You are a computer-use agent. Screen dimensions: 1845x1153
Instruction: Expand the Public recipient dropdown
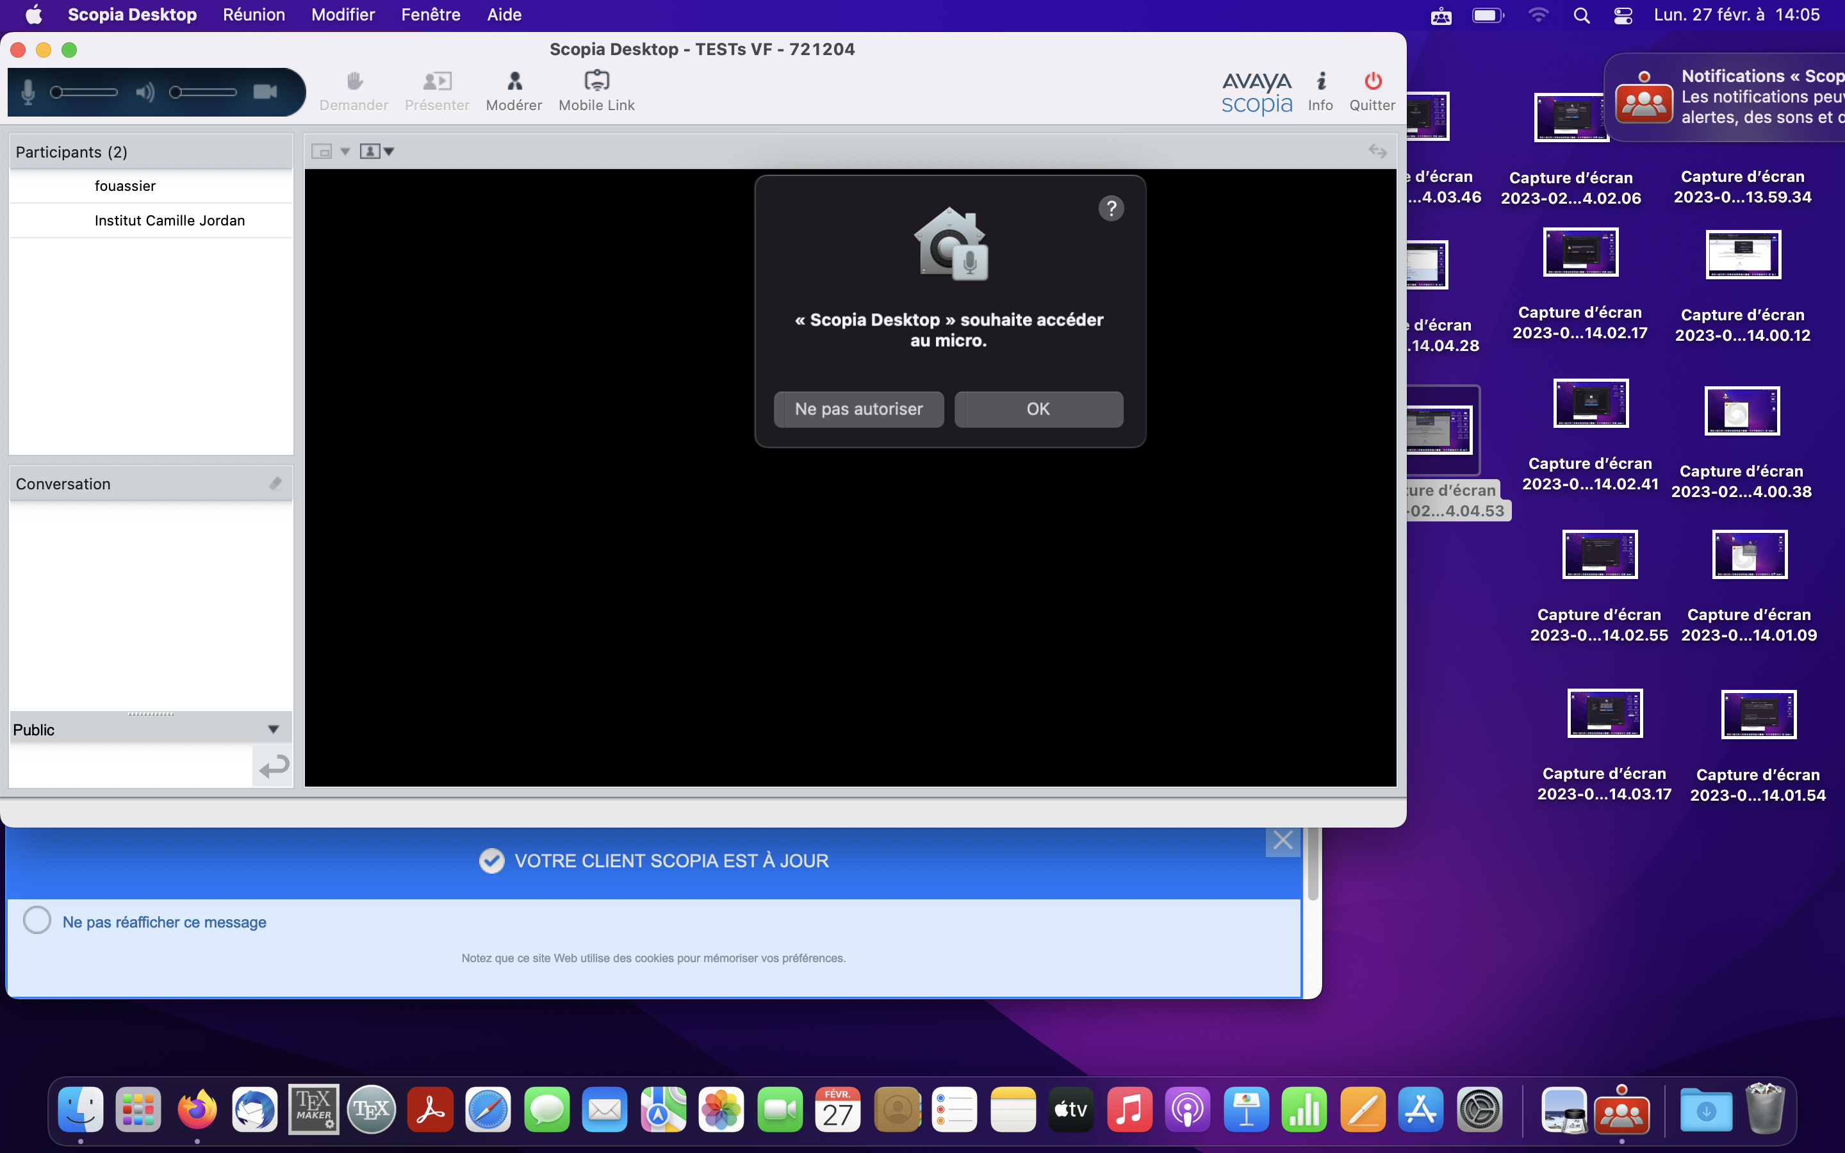[x=273, y=730]
